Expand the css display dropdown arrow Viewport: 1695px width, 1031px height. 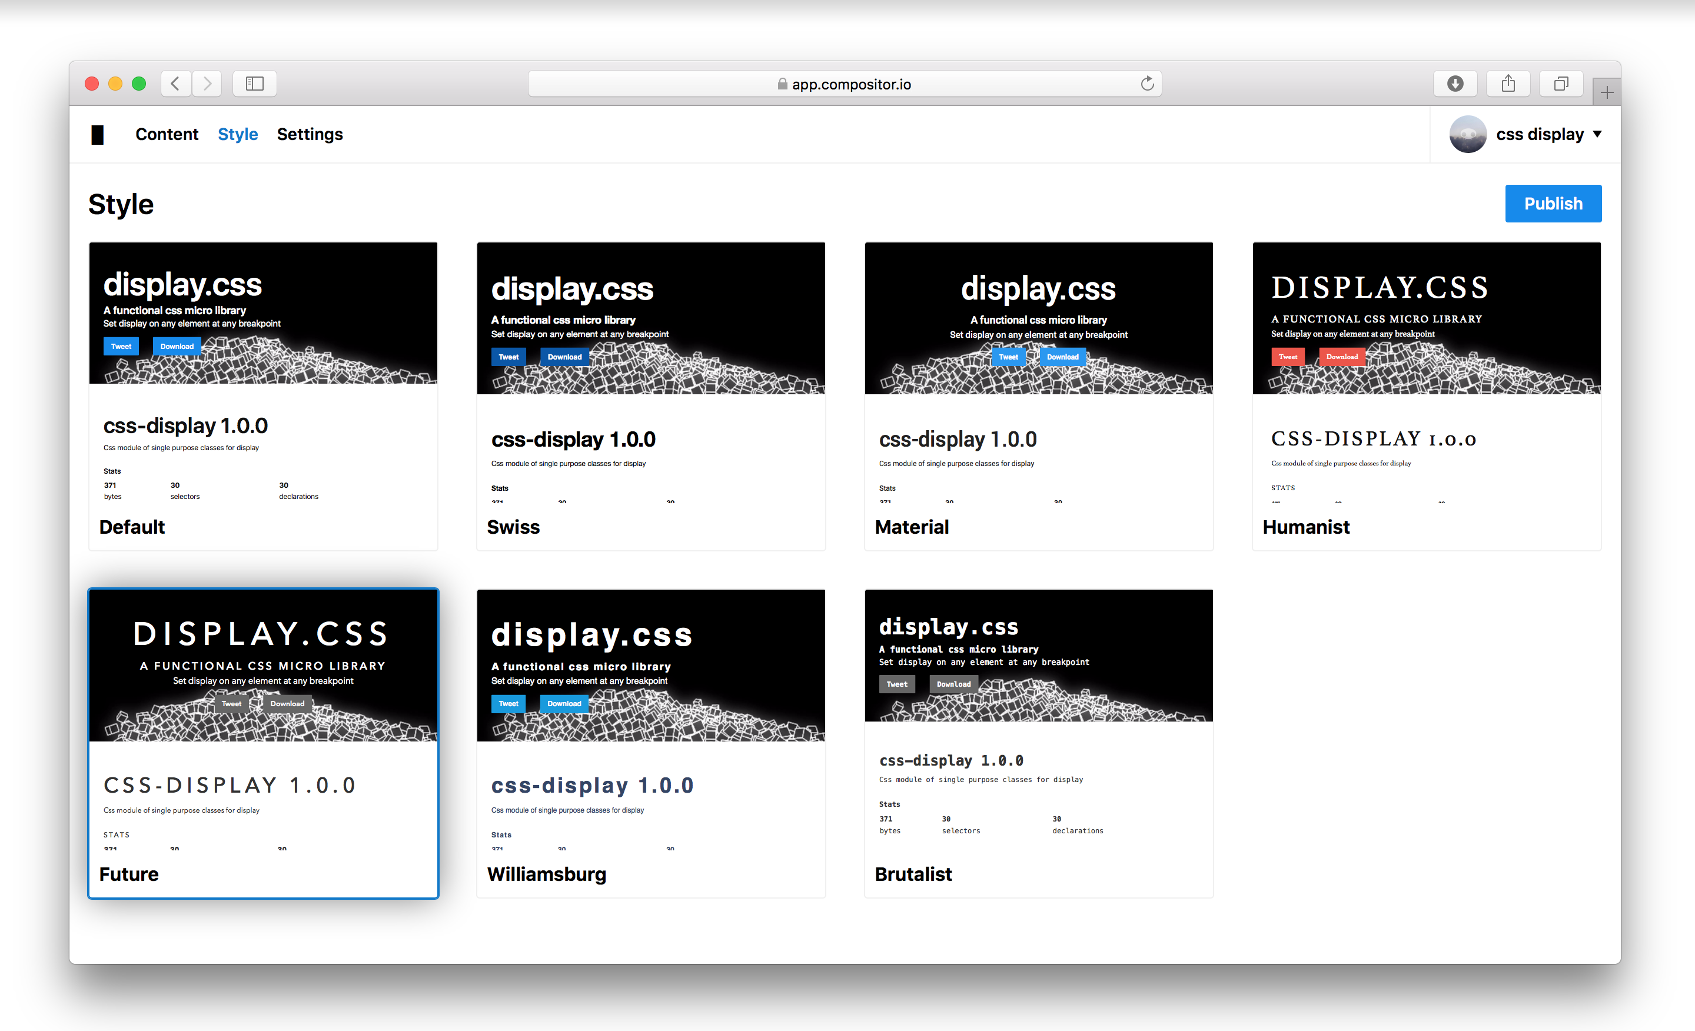pyautogui.click(x=1597, y=135)
